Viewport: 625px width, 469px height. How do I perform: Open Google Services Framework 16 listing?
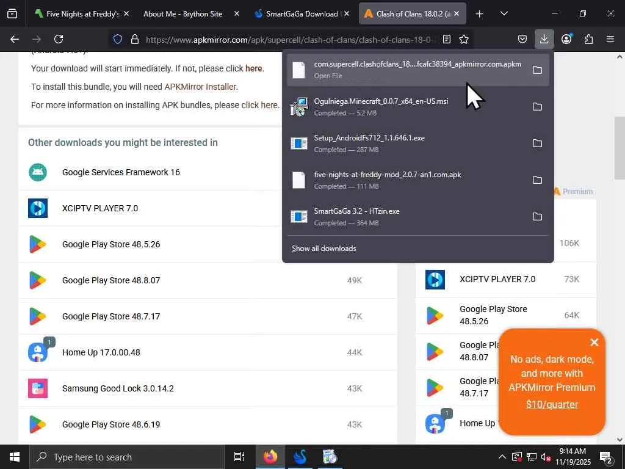click(x=121, y=172)
